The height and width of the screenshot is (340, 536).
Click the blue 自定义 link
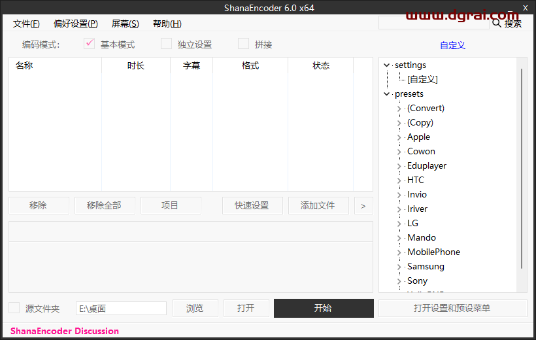[x=452, y=45]
